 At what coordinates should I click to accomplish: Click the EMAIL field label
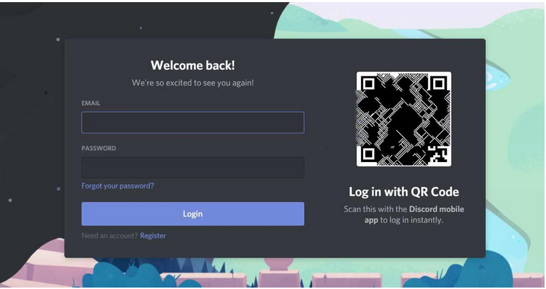tap(91, 103)
